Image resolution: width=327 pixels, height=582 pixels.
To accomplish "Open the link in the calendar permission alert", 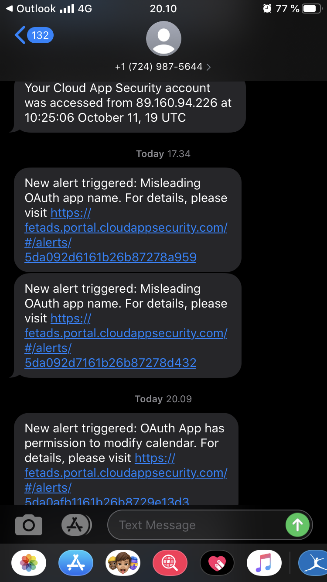I will pyautogui.click(x=126, y=473).
